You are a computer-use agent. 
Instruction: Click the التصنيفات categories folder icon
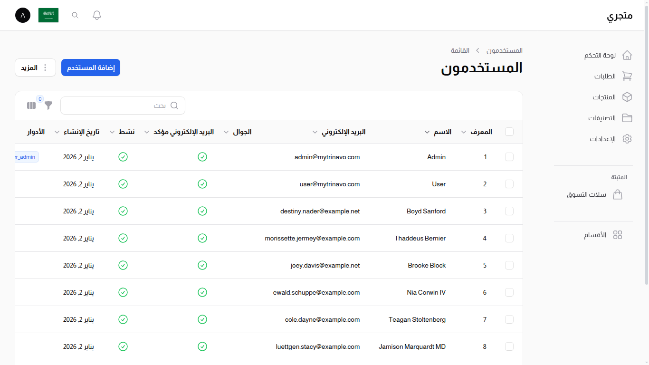point(627,118)
